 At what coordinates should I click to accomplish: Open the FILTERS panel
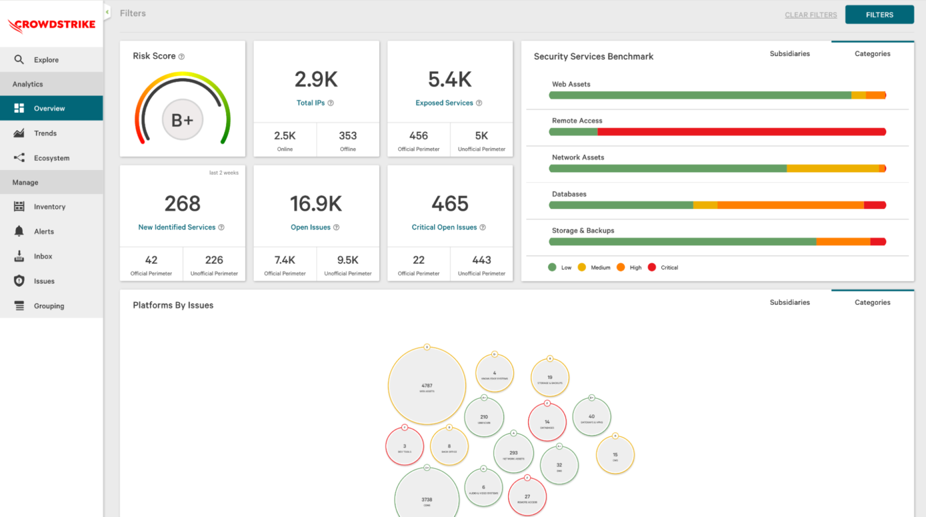tap(880, 14)
